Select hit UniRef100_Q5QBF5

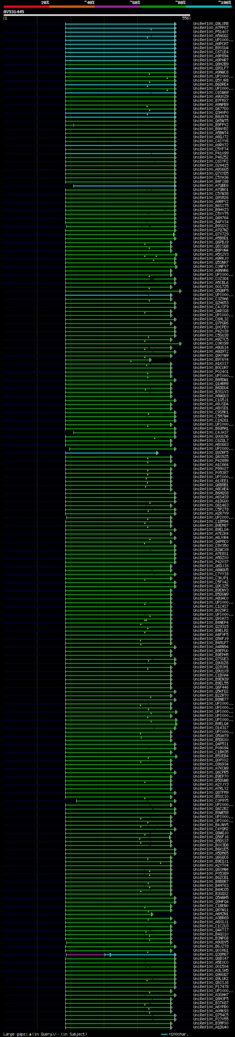pyautogui.click(x=211, y=291)
